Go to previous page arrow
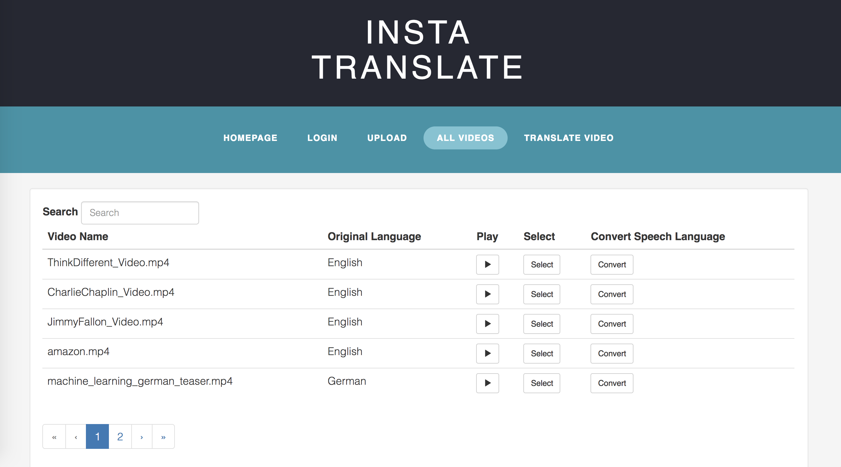This screenshot has width=841, height=467. click(76, 437)
